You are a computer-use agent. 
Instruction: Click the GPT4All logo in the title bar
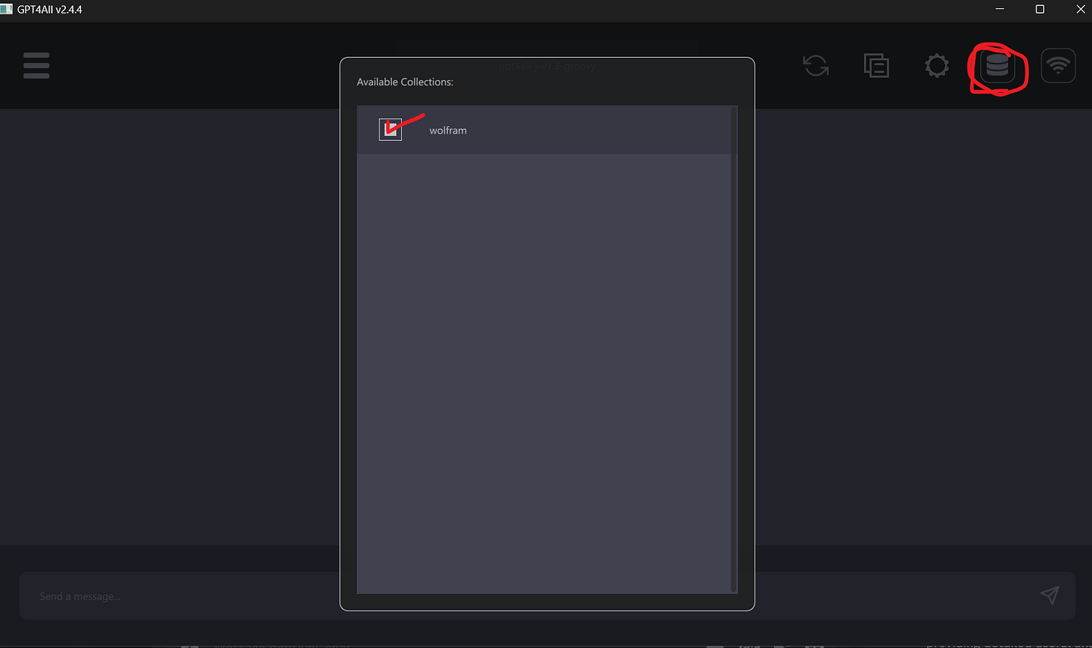point(7,9)
